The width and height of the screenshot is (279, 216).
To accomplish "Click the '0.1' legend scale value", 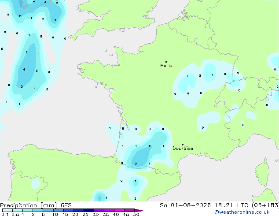I will coord(5,214).
